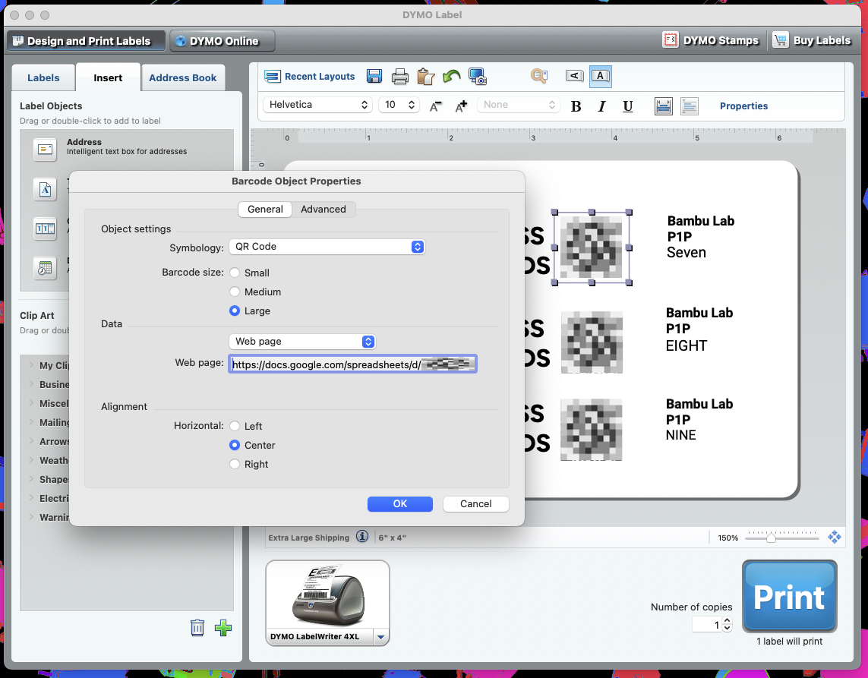Image resolution: width=868 pixels, height=678 pixels.
Task: Open the Web page data type dropdown
Action: click(302, 342)
